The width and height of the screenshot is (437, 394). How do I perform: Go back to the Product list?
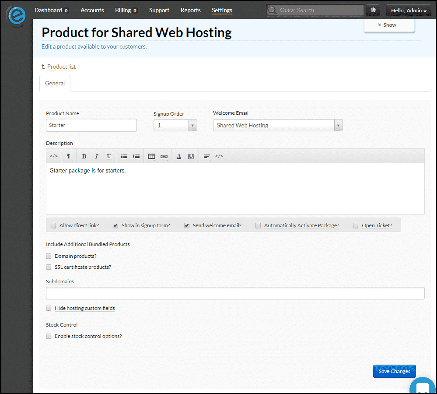(61, 67)
